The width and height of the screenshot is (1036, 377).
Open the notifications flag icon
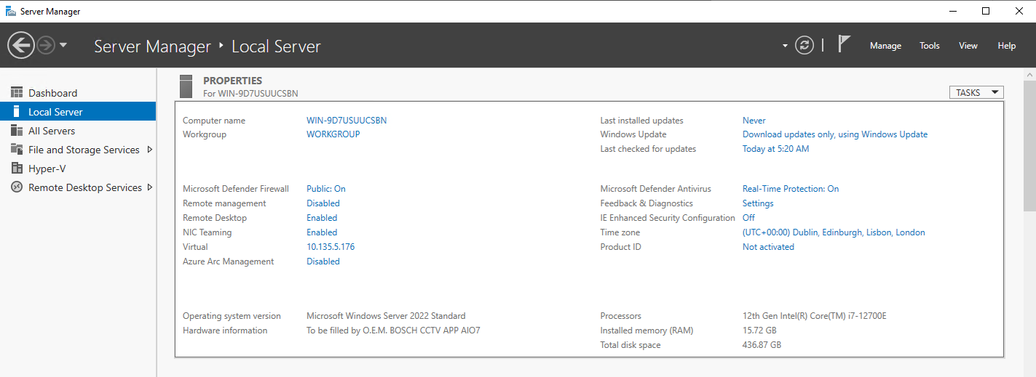click(x=844, y=44)
